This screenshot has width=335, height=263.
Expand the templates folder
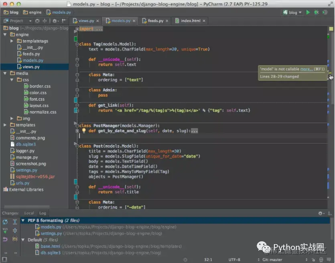[x=5, y=125]
